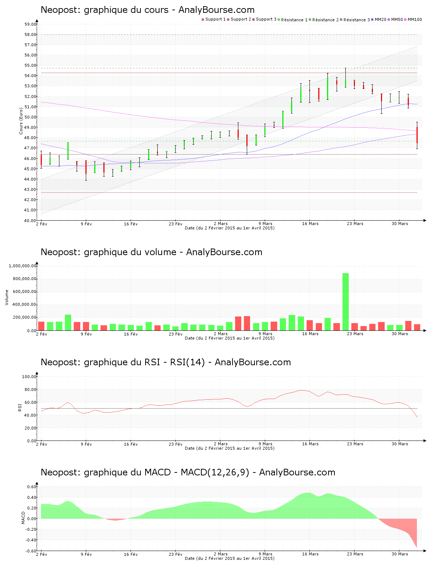Click '23 Mars' date on the price chart axis
Screen dimensions: 440x569
pyautogui.click(x=355, y=224)
